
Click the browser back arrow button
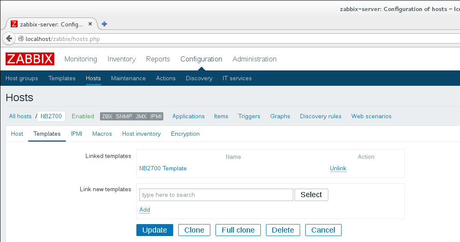coord(9,38)
